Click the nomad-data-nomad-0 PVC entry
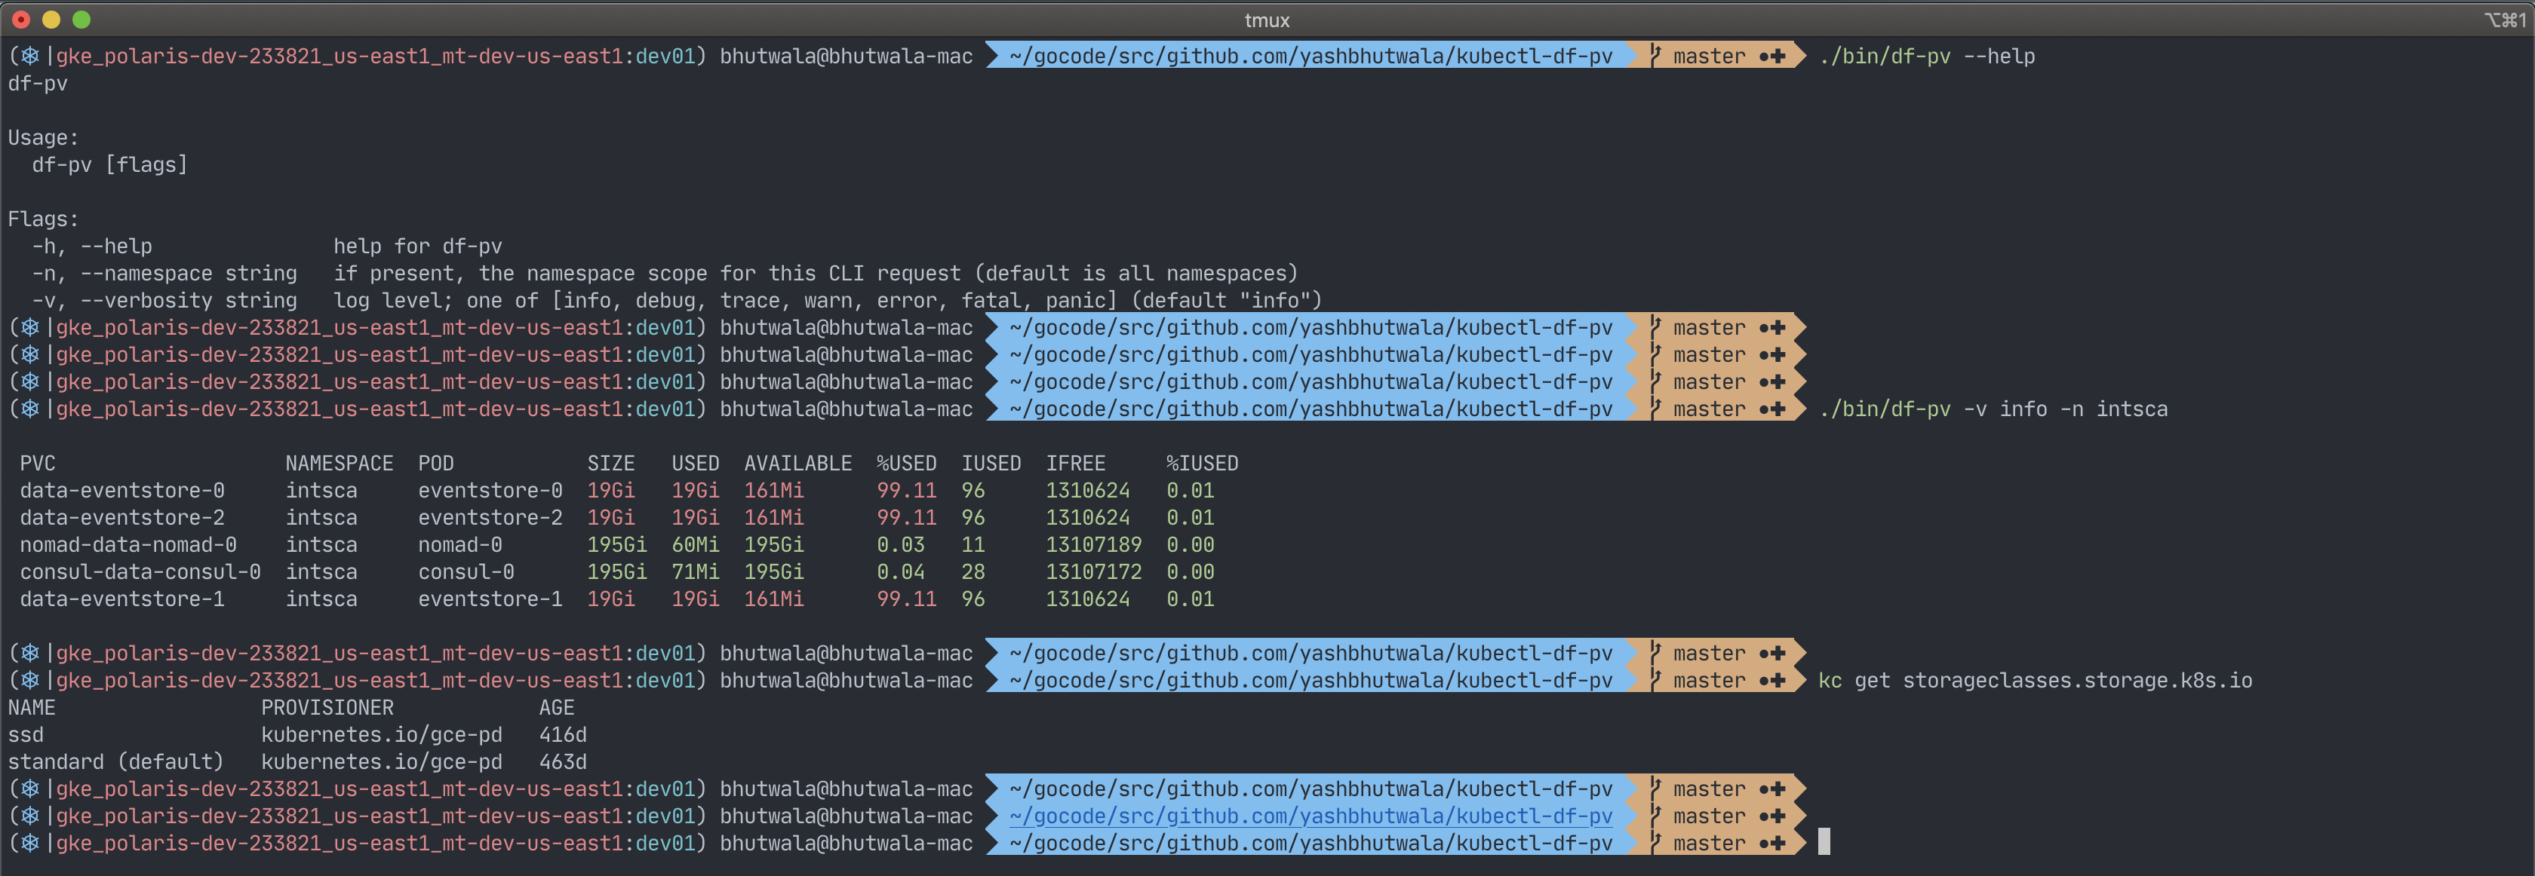2535x876 pixels. [128, 545]
